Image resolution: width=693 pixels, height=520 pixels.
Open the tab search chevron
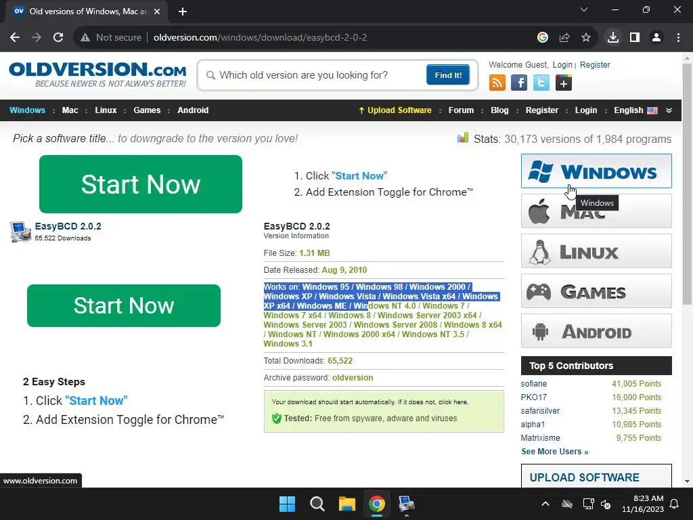coord(584,9)
